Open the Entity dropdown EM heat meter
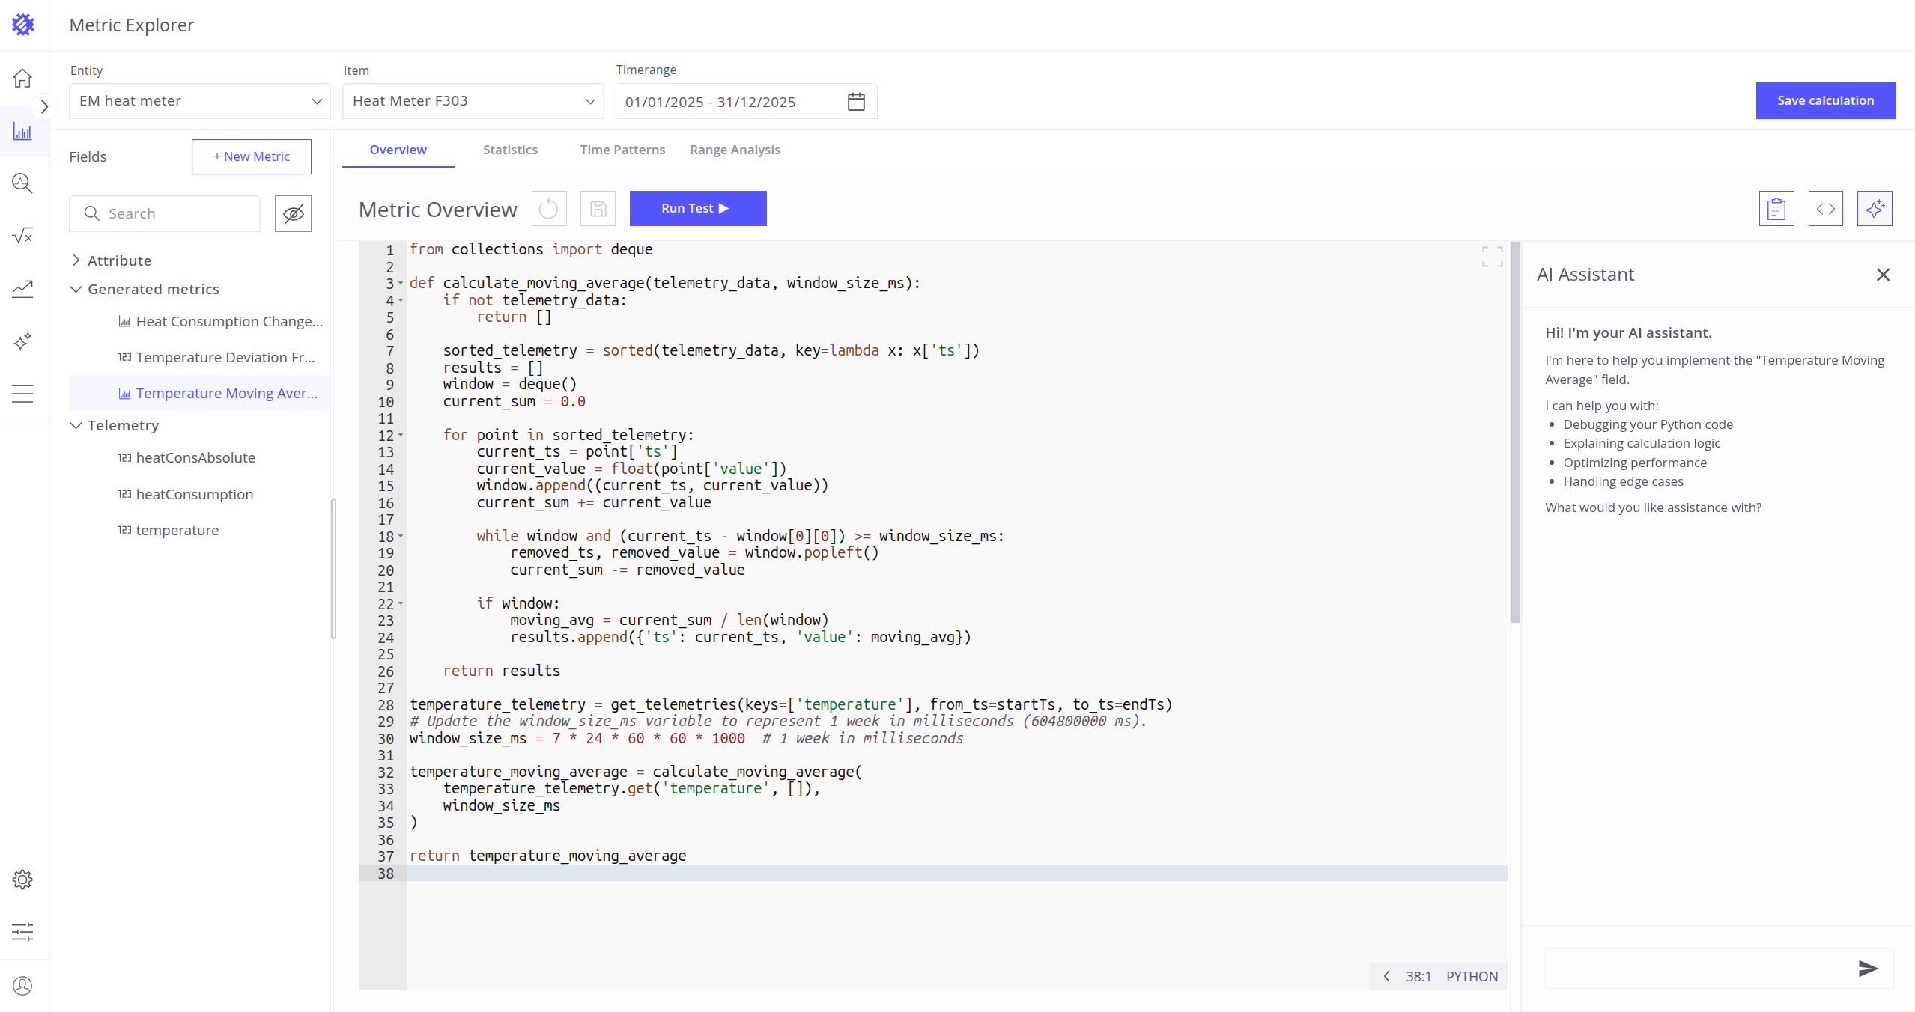This screenshot has height=1012, width=1915. coord(200,101)
